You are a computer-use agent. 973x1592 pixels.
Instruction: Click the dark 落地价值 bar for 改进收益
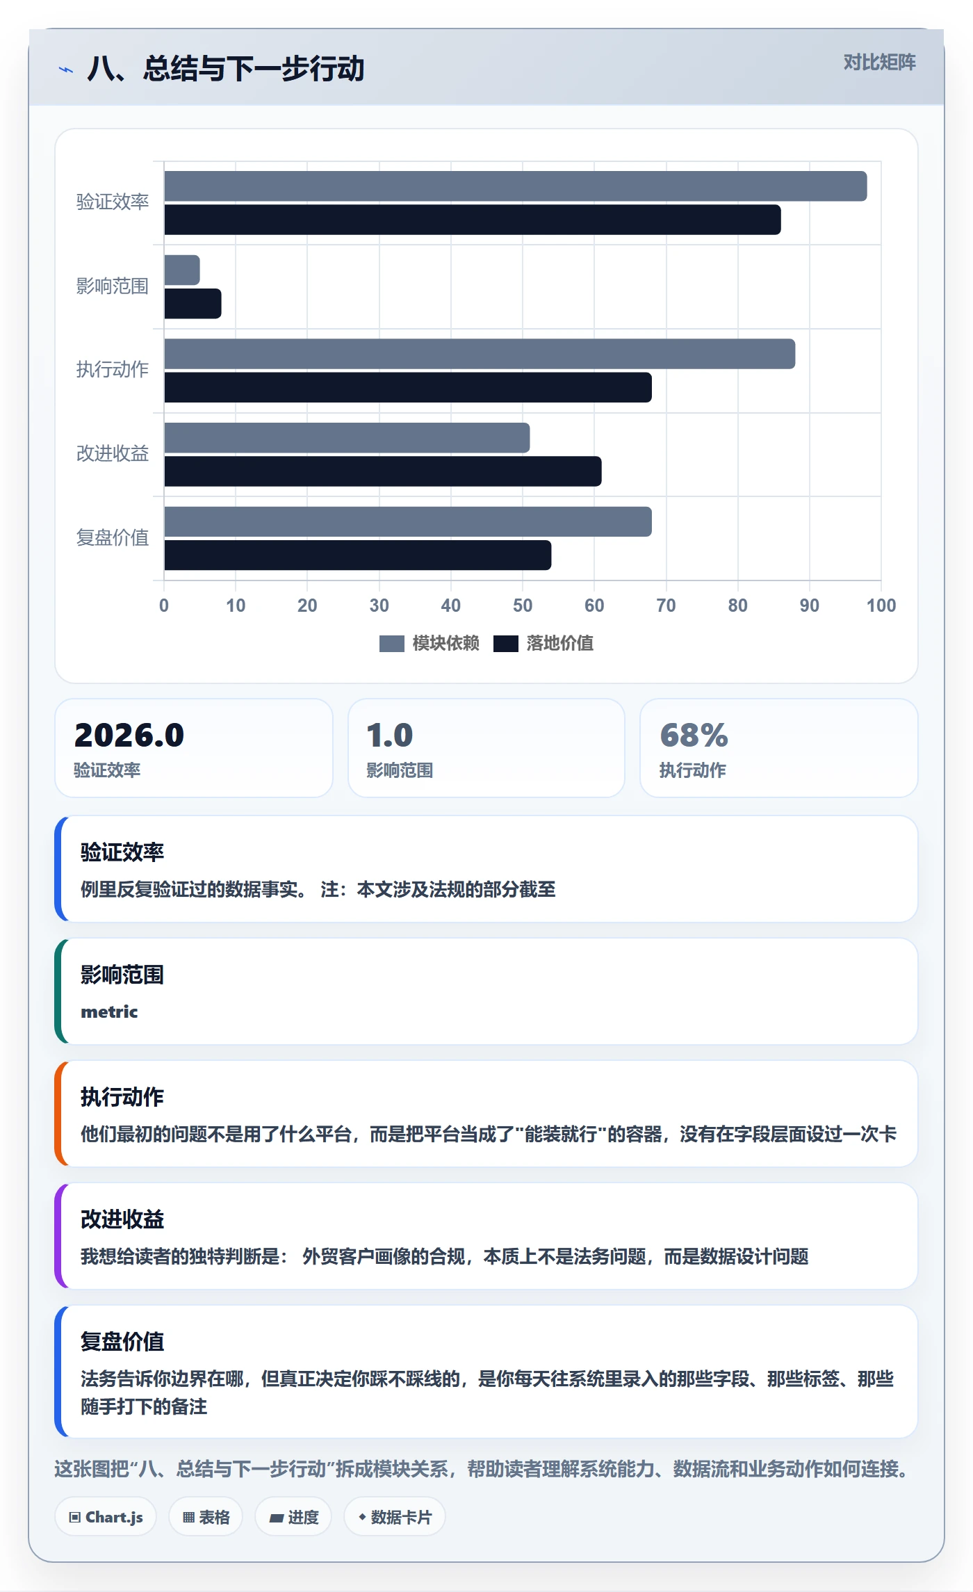pyautogui.click(x=383, y=471)
